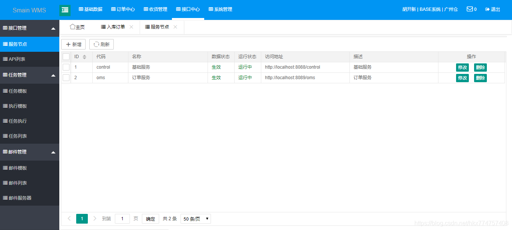Toggle the sidebar collapse icon
Image resolution: width=512 pixels, height=230 pixels.
coord(65,11)
